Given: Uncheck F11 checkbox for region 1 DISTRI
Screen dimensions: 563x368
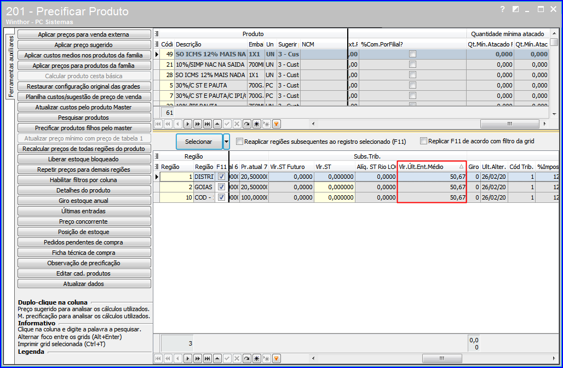Looking at the screenshot, I should [222, 177].
